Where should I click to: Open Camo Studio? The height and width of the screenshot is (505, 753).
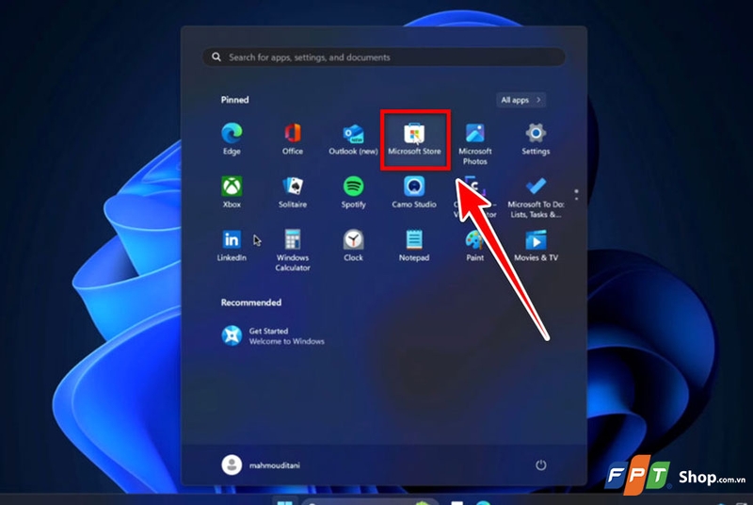click(x=414, y=191)
